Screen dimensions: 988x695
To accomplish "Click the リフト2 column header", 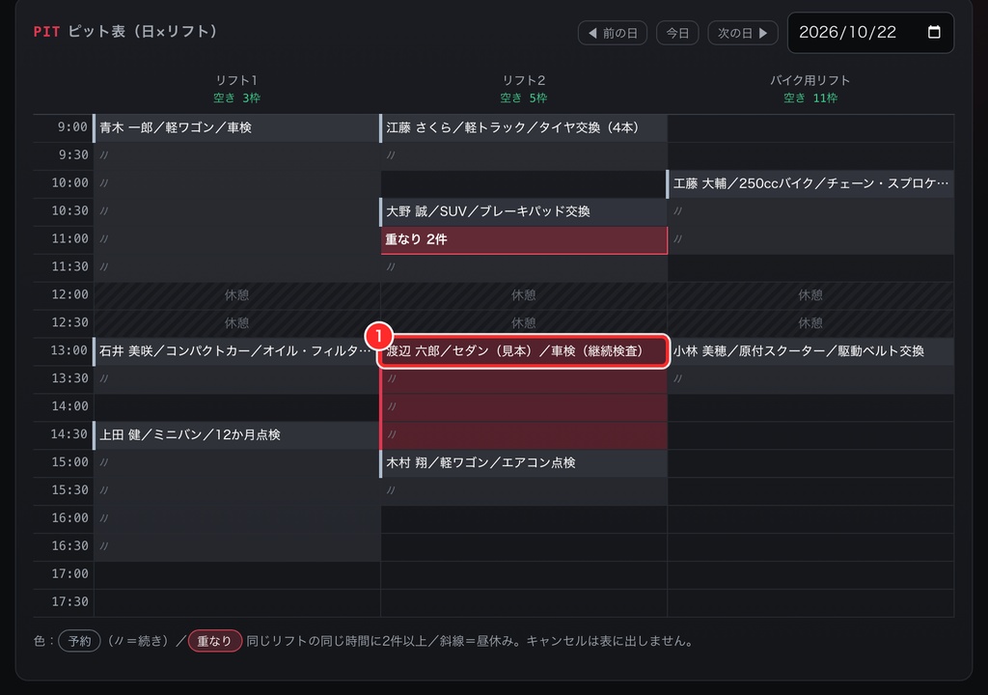I will [524, 80].
